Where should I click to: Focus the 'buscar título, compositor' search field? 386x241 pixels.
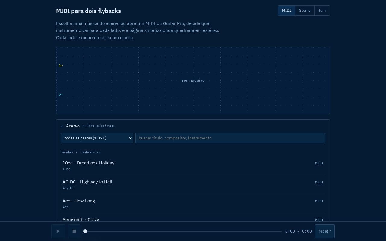tap(230, 138)
